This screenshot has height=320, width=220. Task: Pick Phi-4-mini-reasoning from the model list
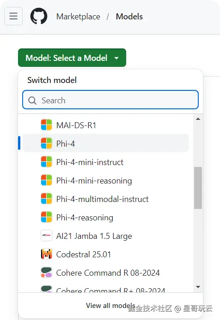tap(105, 180)
